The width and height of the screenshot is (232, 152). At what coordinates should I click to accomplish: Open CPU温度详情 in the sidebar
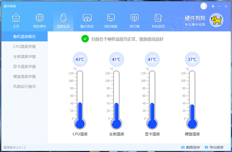tap(24, 46)
